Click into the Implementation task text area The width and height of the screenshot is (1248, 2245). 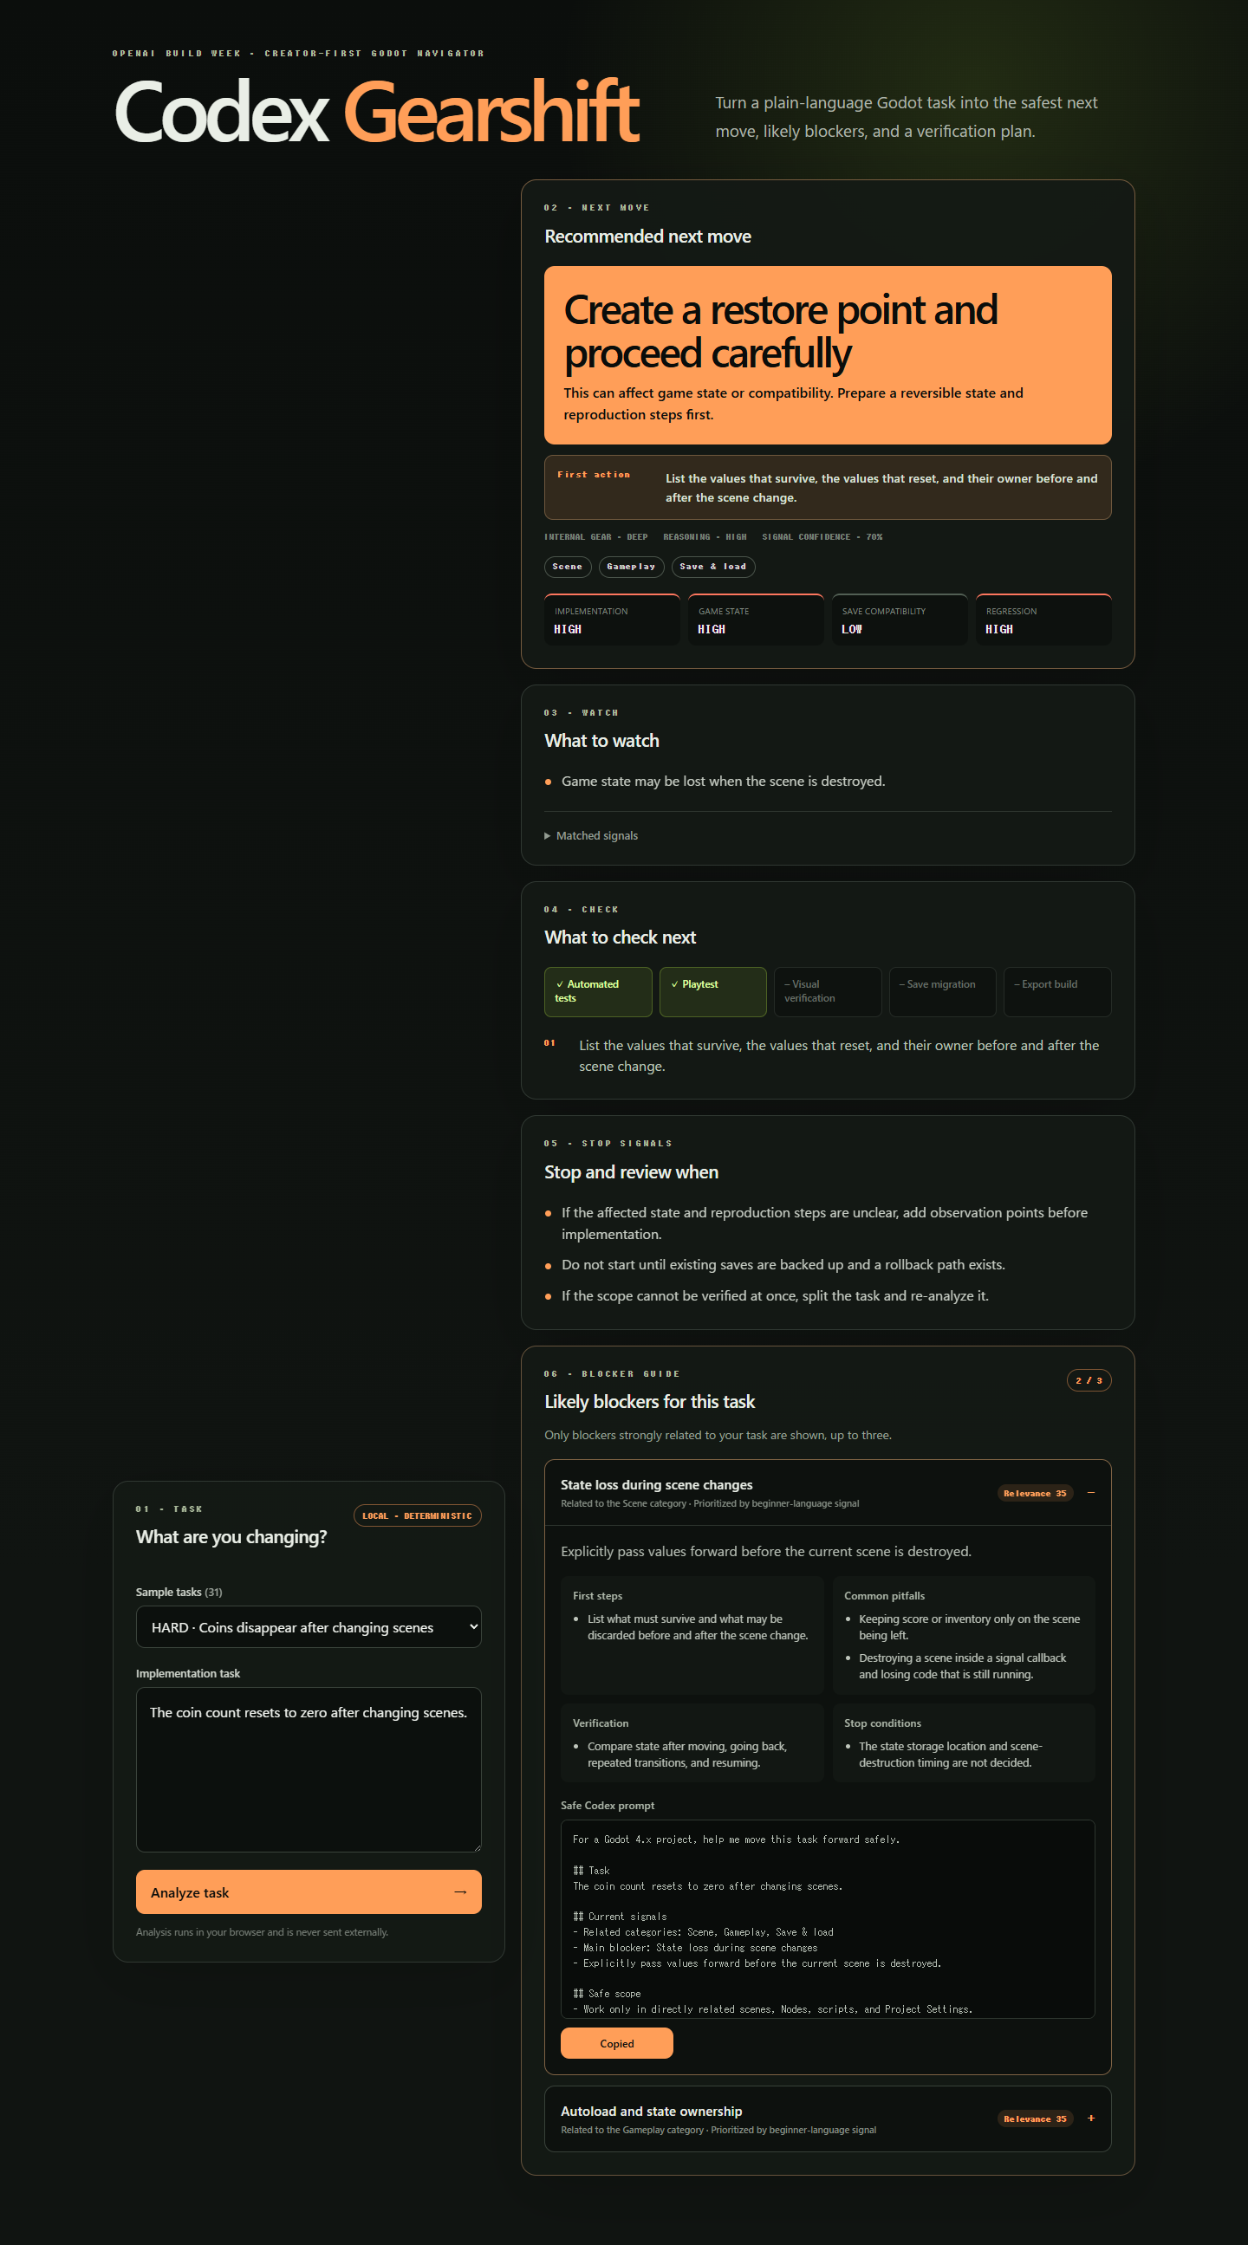(309, 1769)
